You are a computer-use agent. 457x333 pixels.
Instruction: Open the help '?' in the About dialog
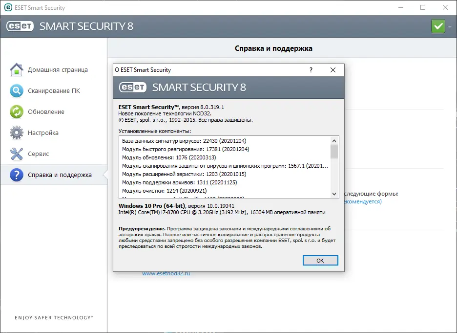(x=311, y=70)
